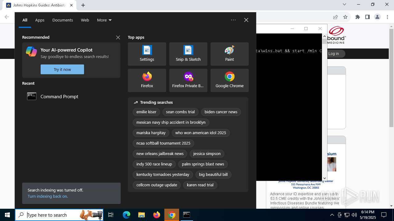
Task: Switch to Chrome taskbar icon
Action: [172, 215]
